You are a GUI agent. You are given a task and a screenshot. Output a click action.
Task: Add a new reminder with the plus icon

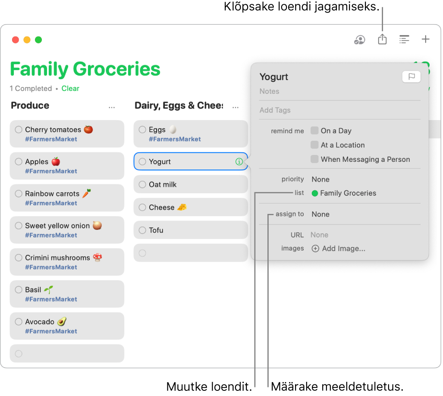[426, 39]
